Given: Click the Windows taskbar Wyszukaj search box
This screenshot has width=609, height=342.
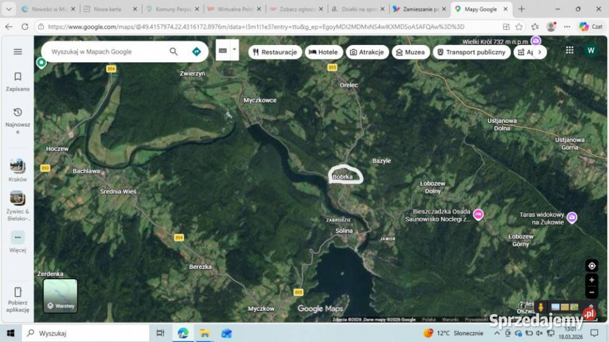Looking at the screenshot, I should click(86, 333).
